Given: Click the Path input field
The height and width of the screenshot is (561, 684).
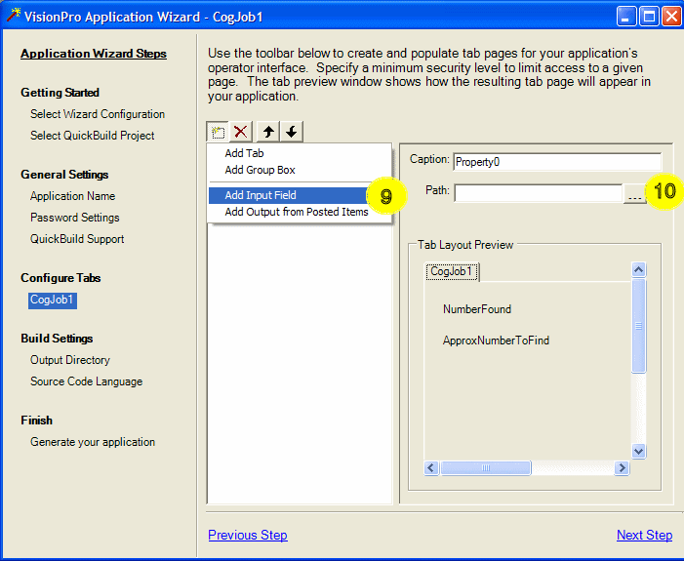Looking at the screenshot, I should [x=537, y=193].
